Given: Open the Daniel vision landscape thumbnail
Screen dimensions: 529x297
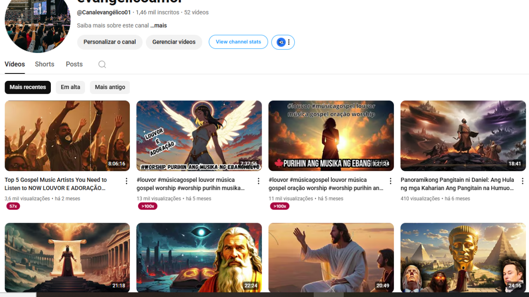Looking at the screenshot, I should [x=463, y=136].
